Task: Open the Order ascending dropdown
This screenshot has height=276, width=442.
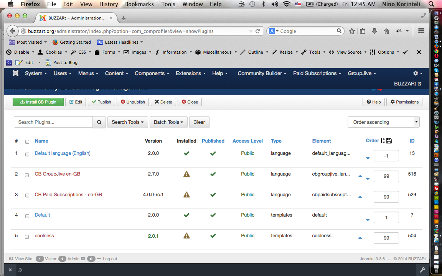Action: (x=383, y=122)
